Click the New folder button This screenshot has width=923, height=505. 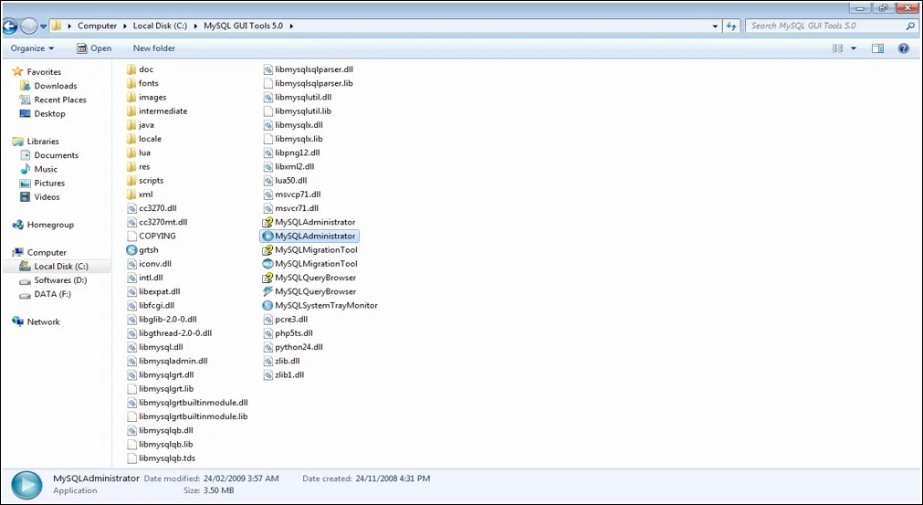coord(154,48)
